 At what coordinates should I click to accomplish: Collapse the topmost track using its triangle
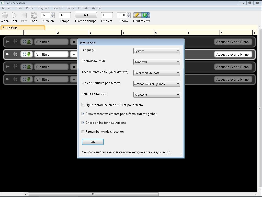pyautogui.click(x=7, y=42)
